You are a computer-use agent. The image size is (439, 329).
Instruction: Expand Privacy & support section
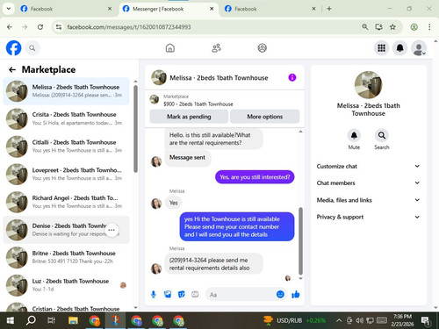(368, 217)
